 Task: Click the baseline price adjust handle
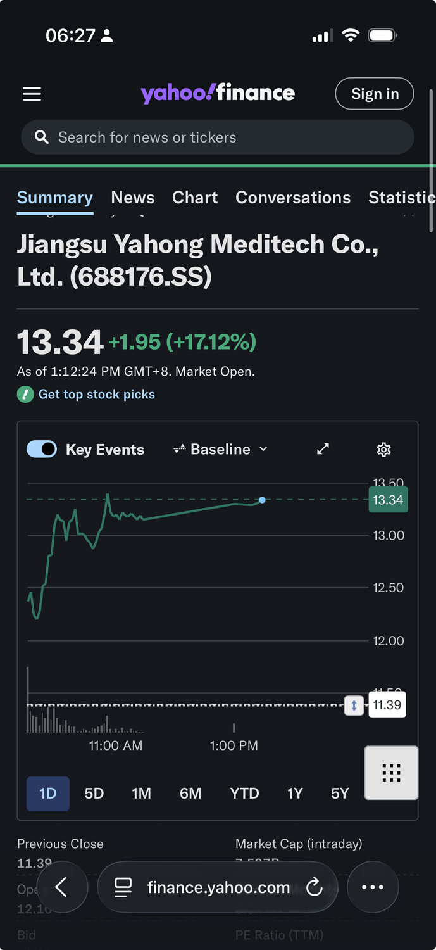point(354,705)
